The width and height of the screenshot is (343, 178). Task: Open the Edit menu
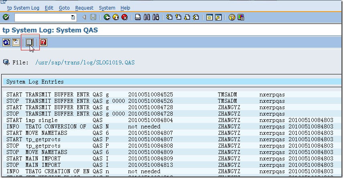(49, 8)
